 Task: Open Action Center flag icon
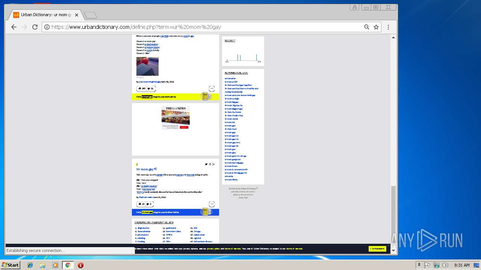click(x=427, y=265)
